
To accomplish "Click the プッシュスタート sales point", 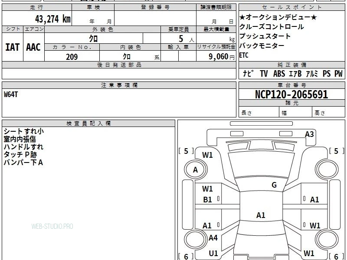I will tap(265, 36).
